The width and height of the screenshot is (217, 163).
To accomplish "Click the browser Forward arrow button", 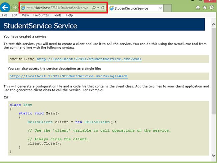I will coord(15,8).
